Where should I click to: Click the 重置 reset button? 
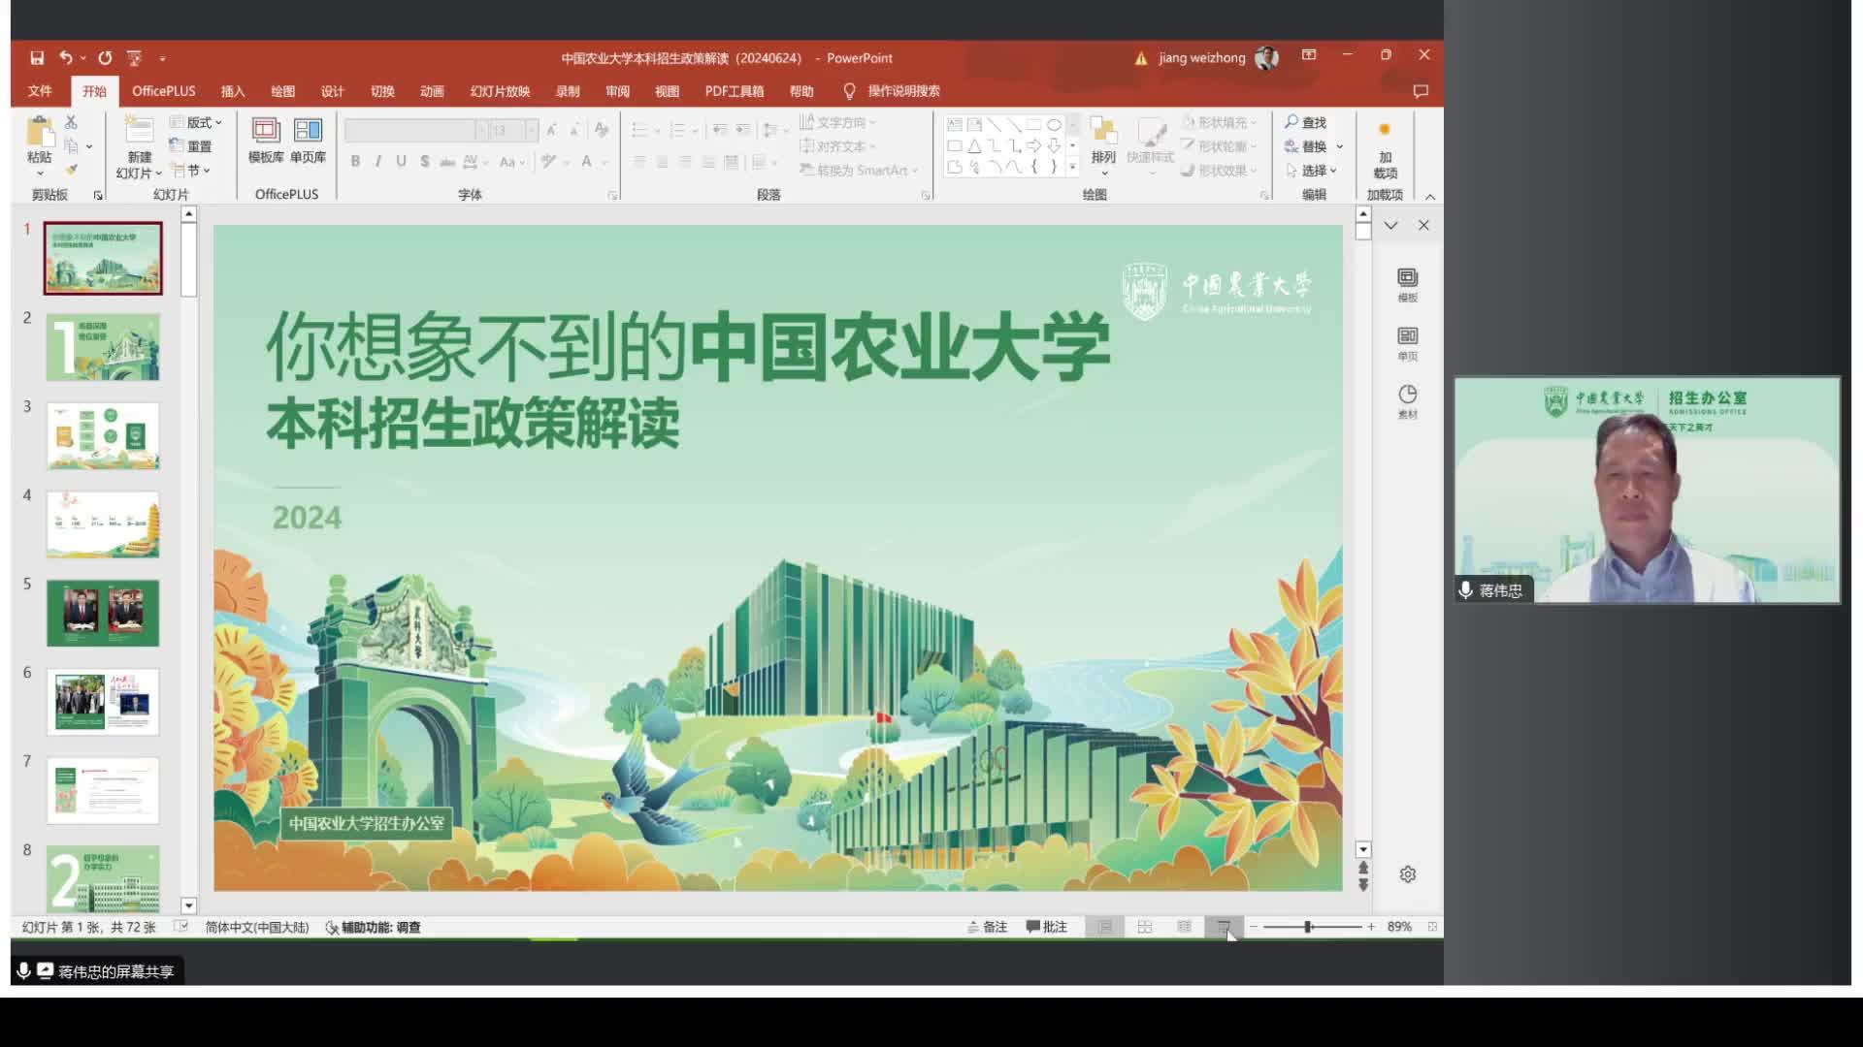[190, 146]
